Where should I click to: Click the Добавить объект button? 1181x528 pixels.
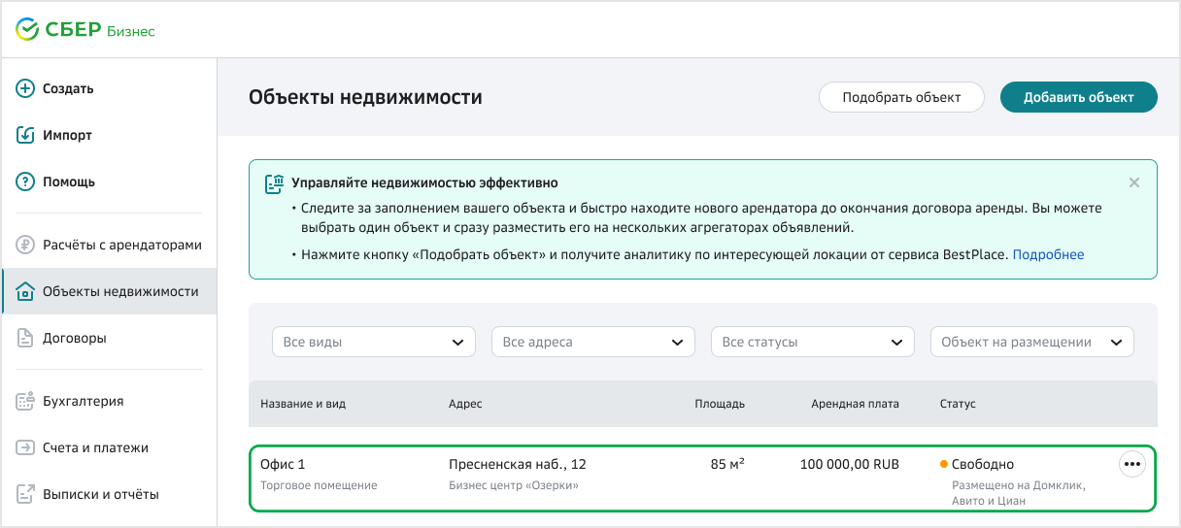point(1079,97)
